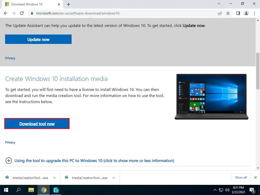Click Chrome icon in taskbar
Viewport: 260px width, 195px height.
pyautogui.click(x=44, y=190)
